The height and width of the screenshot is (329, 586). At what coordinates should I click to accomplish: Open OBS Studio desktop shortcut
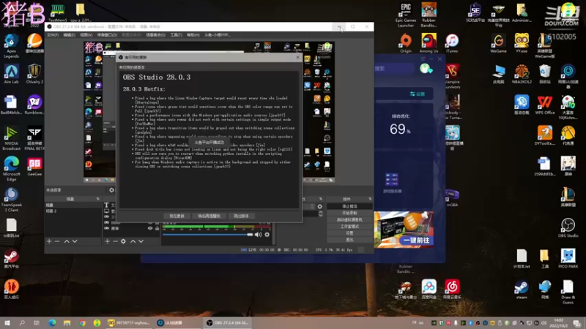[x=568, y=228]
